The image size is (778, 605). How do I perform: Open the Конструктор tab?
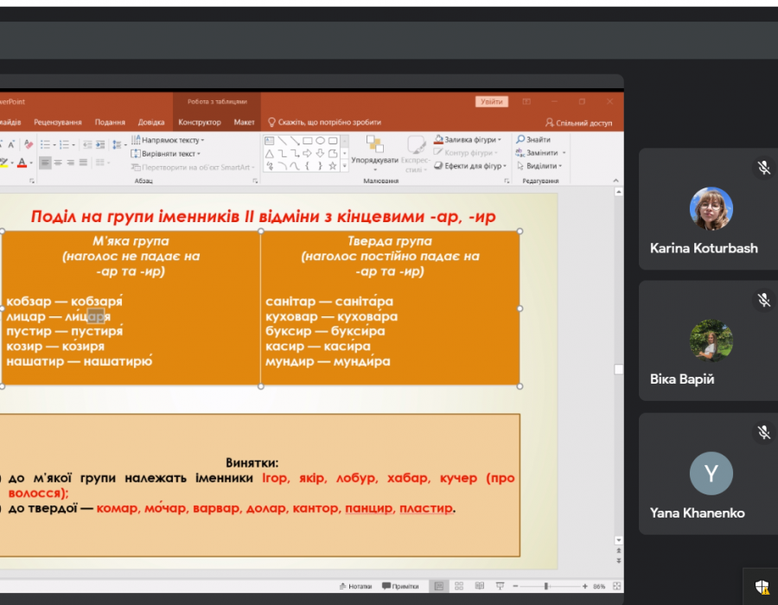coord(199,123)
